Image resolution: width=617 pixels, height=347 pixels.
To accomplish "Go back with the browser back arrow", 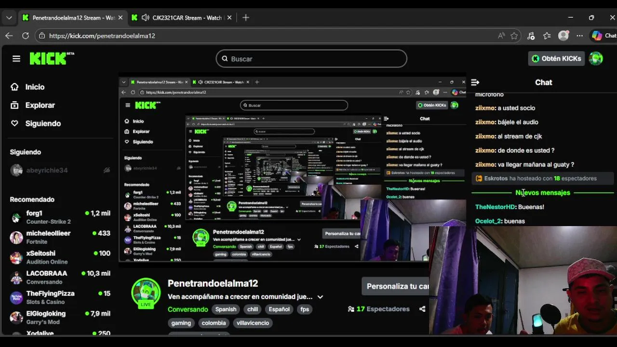I will click(9, 36).
